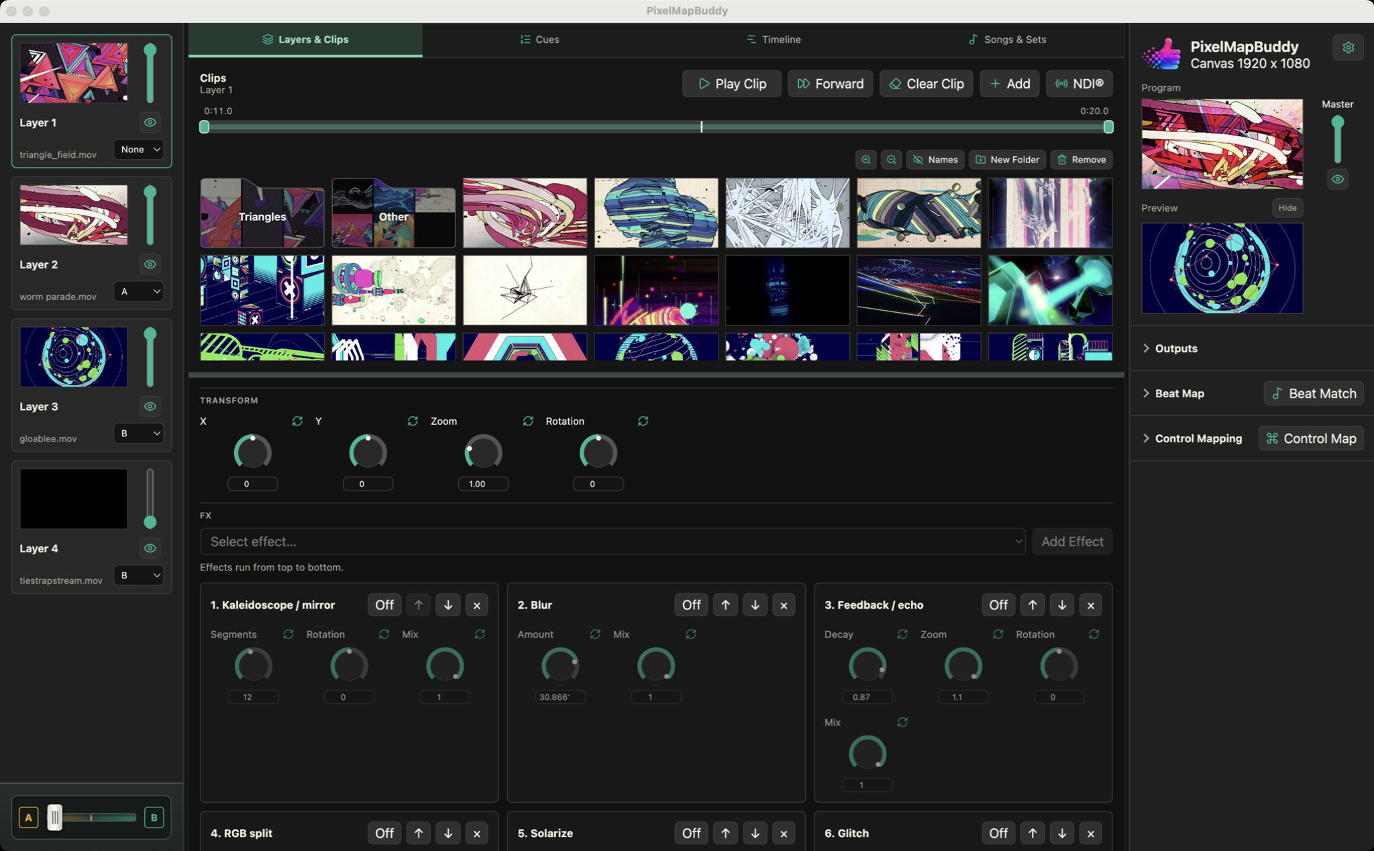Turn on the Kaleidoscope / mirror effect
This screenshot has width=1374, height=851.
[384, 605]
